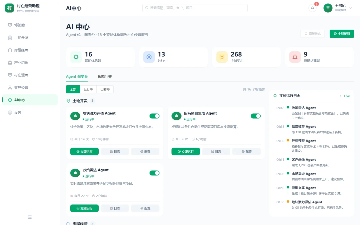Image resolution: width=360 pixels, height=225 pixels.
Task: Click the 智能体总数 chip icon
Action: pyautogui.click(x=76, y=57)
